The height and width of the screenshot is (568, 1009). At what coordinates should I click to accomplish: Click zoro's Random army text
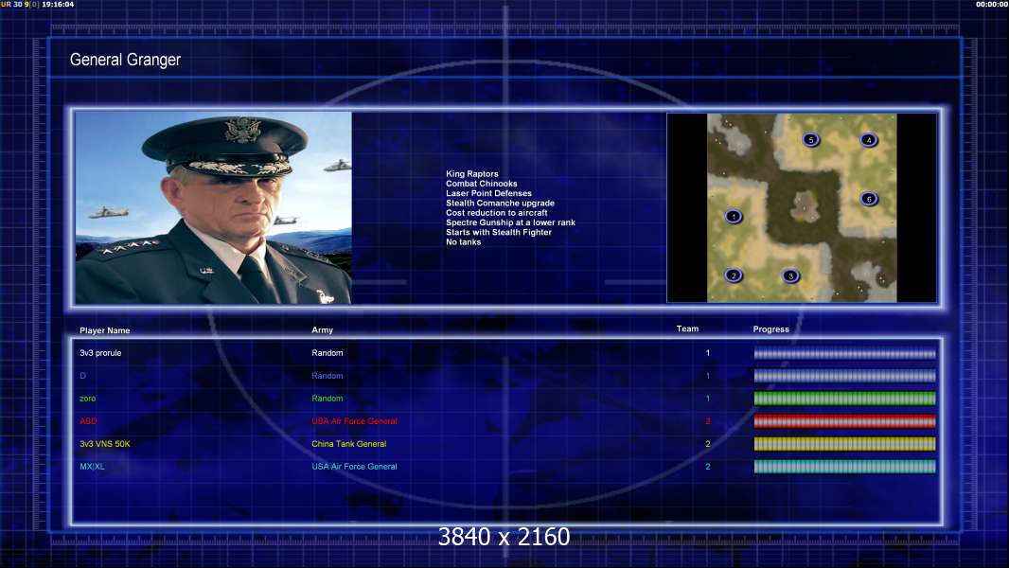click(327, 399)
